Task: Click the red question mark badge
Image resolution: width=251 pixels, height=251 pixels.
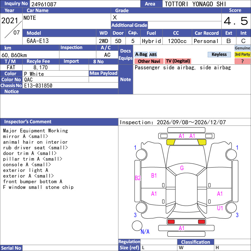Action: pos(242,61)
